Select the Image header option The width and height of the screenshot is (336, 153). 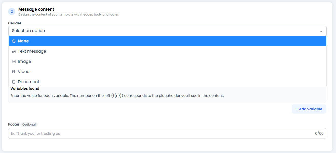(x=24, y=61)
